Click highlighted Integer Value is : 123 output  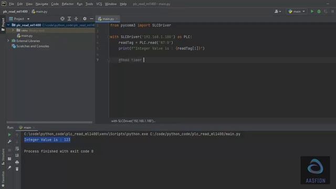[x=47, y=140]
